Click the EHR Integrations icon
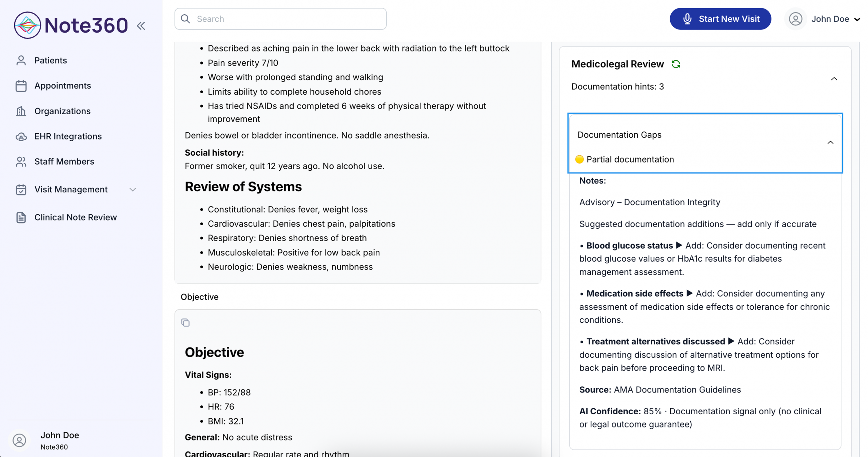 (21, 136)
